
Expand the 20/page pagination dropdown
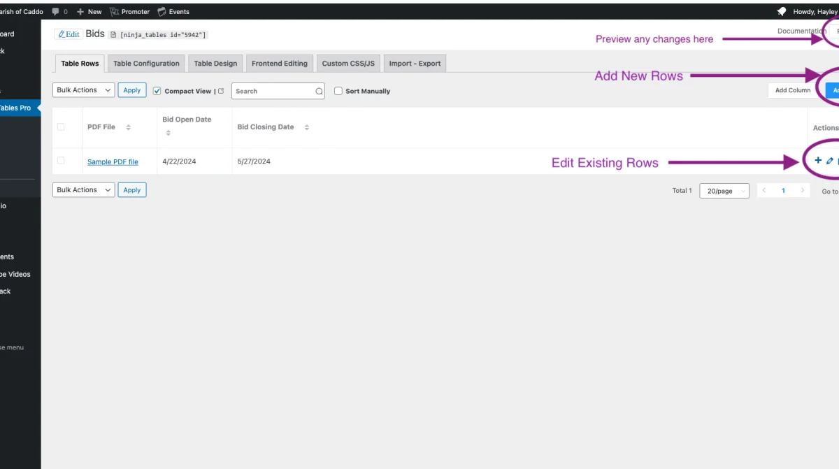pos(724,191)
